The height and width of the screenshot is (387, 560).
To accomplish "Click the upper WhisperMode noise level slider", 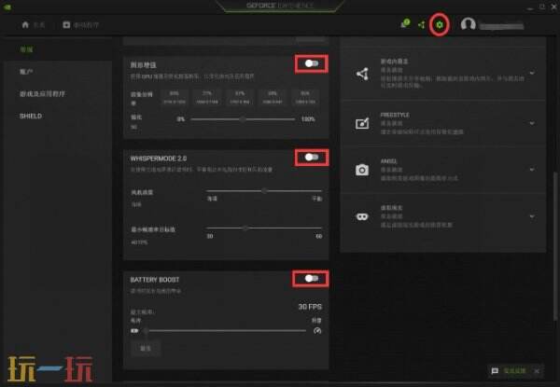I will tap(264, 191).
